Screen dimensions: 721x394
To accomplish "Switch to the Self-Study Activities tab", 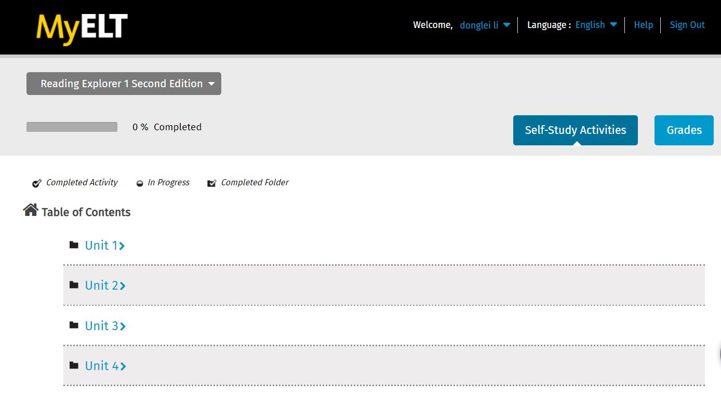I will [x=576, y=130].
